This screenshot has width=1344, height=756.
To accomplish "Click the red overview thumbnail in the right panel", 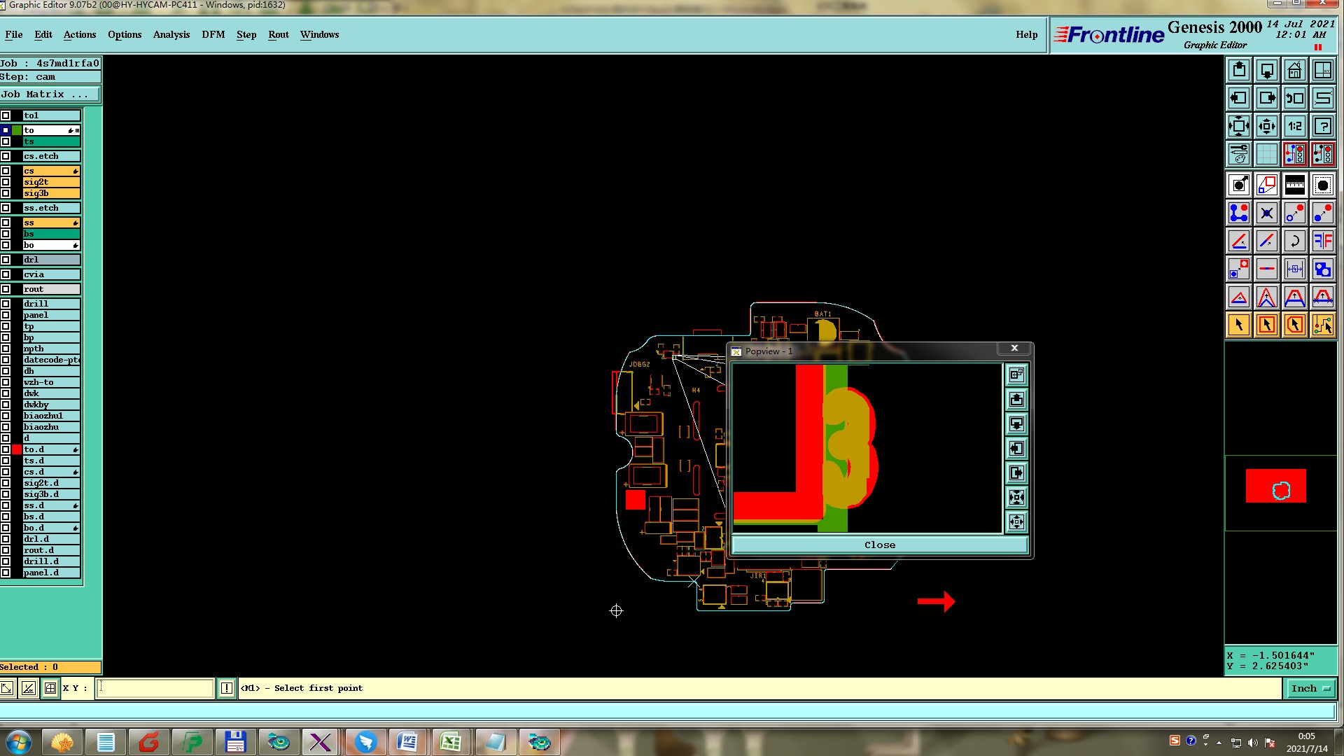I will click(1275, 486).
